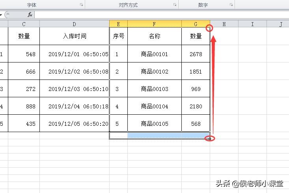
Task: Select the cell containing 2180
Action: click(196, 106)
